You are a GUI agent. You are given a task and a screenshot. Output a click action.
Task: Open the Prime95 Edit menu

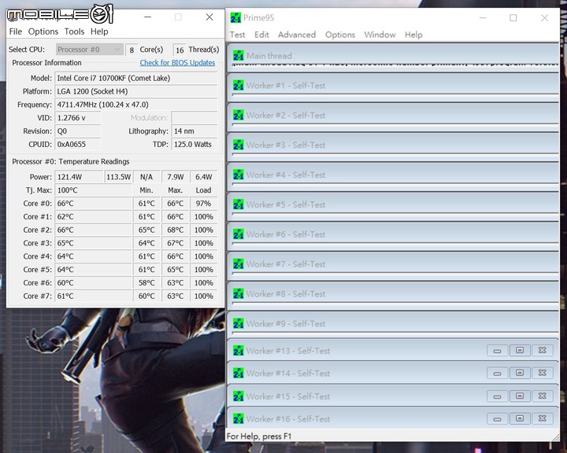click(x=261, y=35)
